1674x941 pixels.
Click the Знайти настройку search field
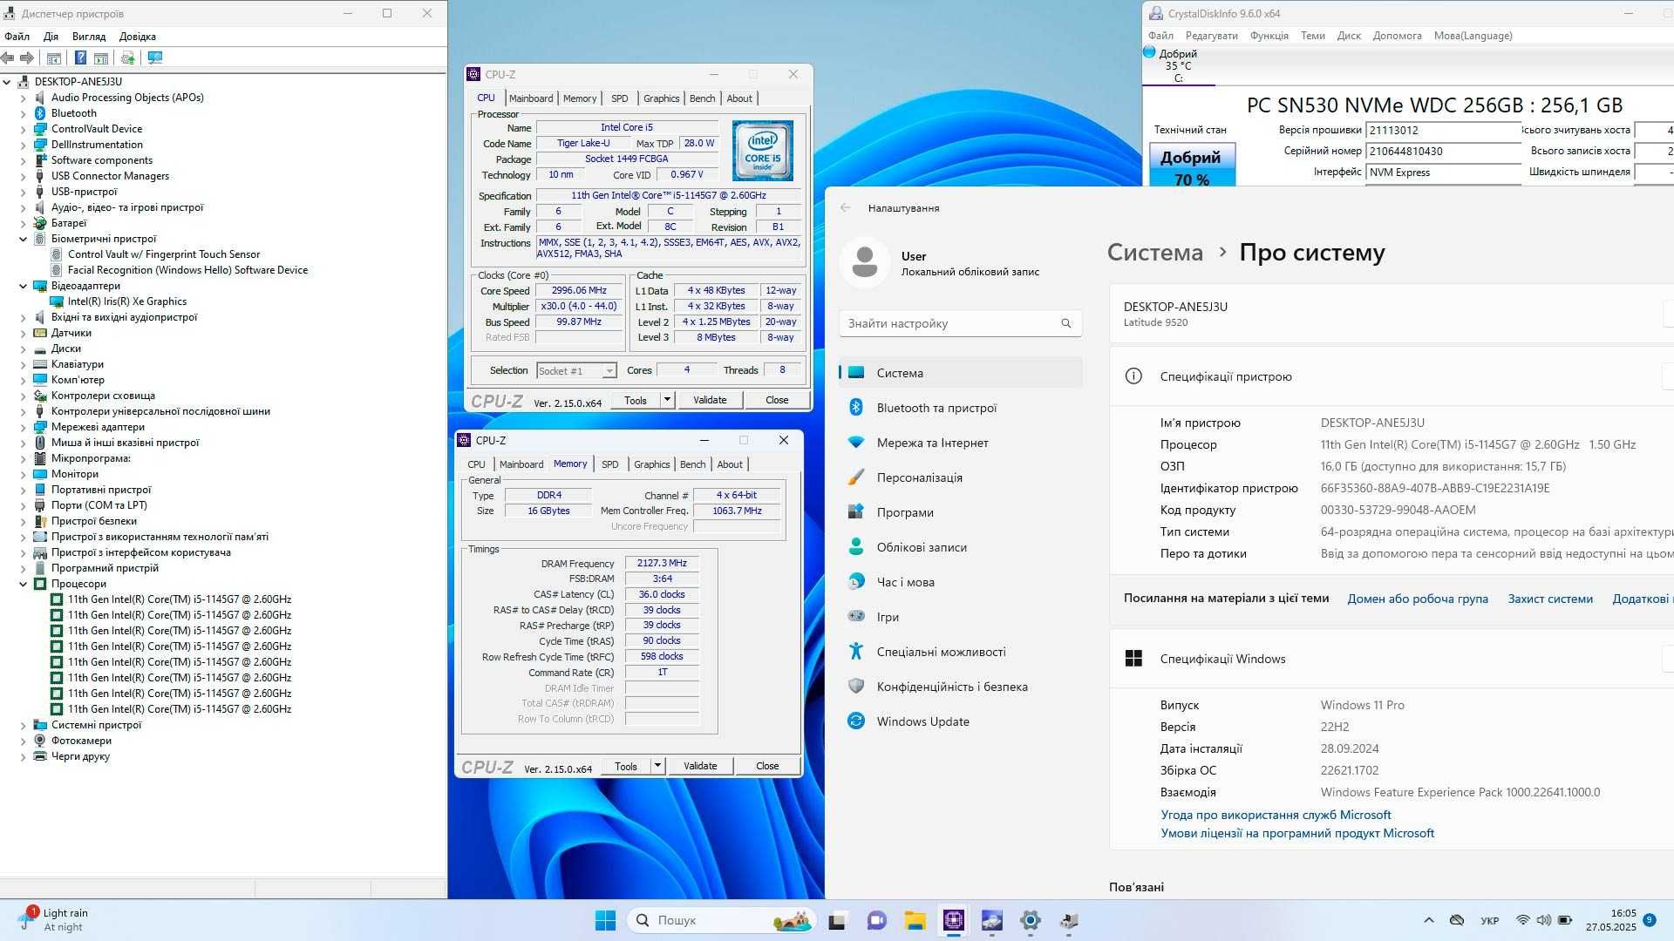(960, 323)
